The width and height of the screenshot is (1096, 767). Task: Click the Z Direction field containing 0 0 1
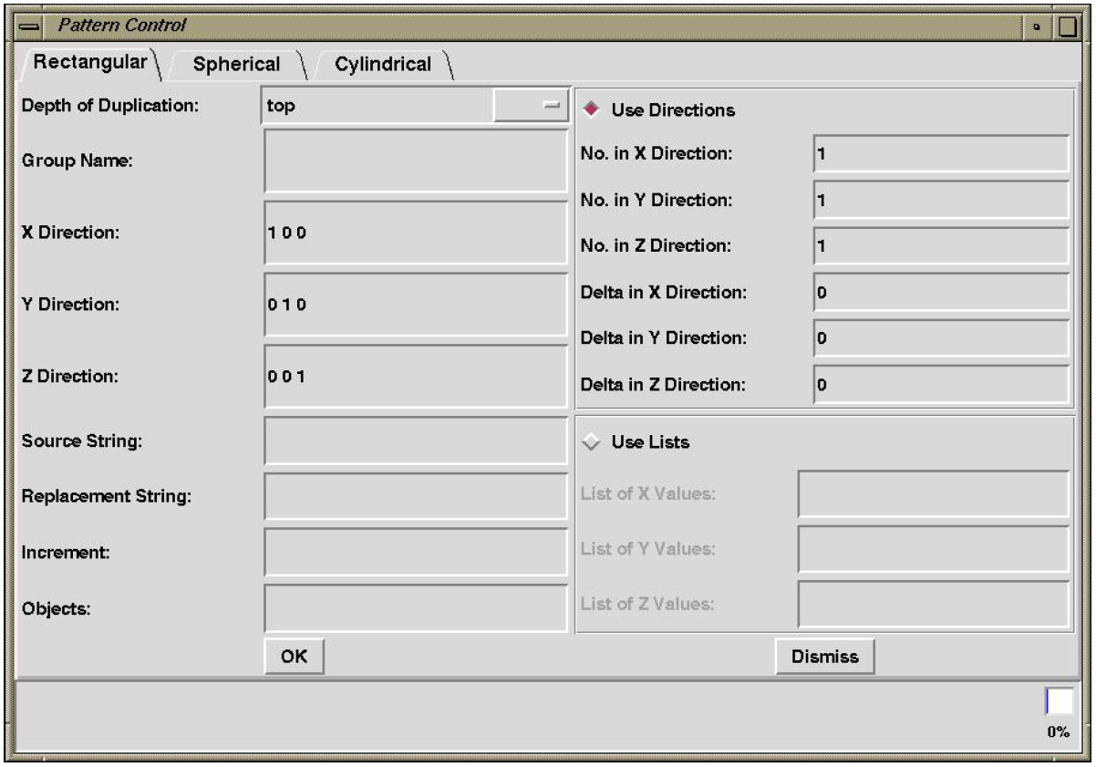[x=415, y=376]
